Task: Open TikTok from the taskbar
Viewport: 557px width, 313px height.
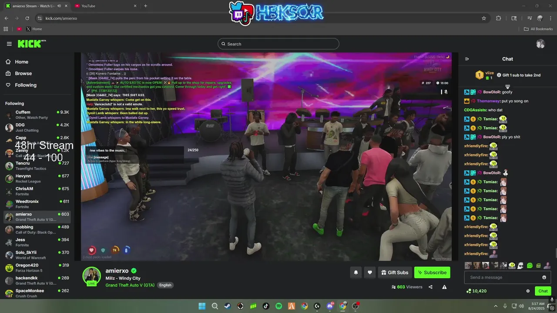Action: pos(266,306)
